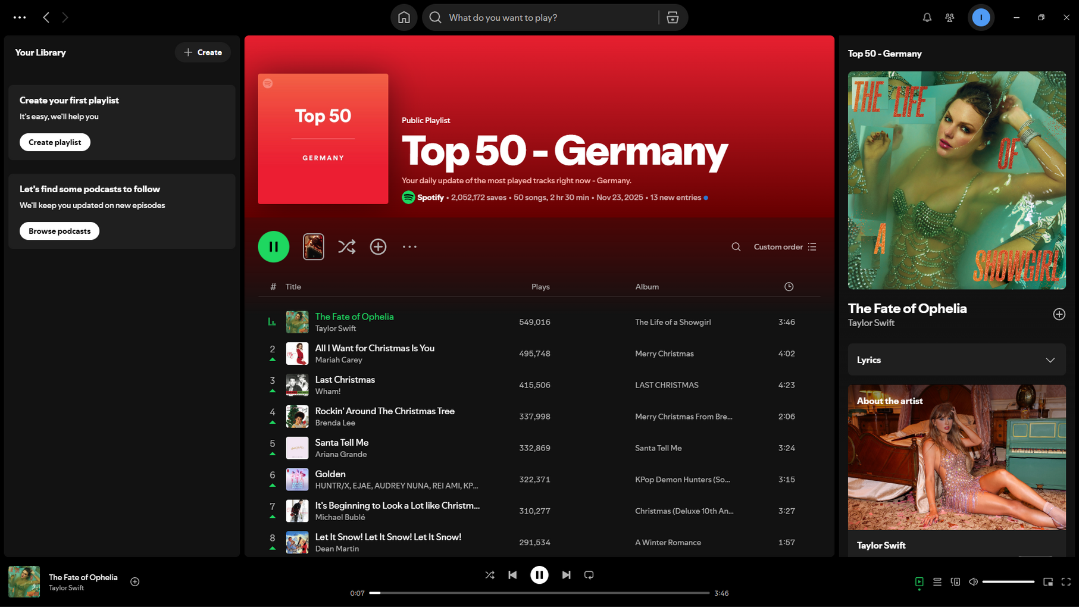Mute the volume

[973, 581]
